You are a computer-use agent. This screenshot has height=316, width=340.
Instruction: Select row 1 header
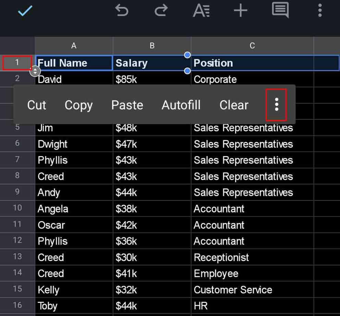click(17, 63)
